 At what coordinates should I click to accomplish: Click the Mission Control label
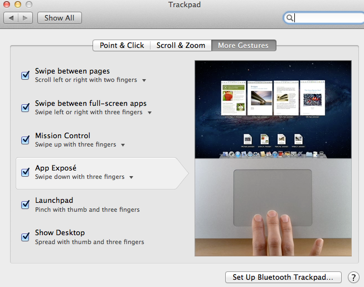point(62,135)
